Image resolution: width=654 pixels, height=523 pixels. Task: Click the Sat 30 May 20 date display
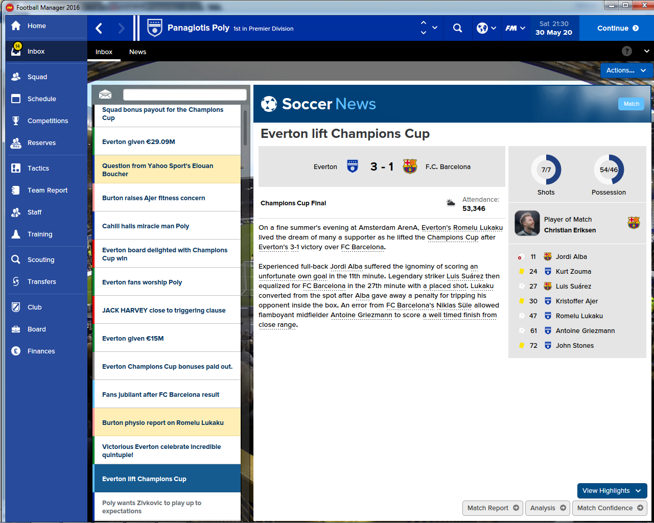pyautogui.click(x=554, y=28)
